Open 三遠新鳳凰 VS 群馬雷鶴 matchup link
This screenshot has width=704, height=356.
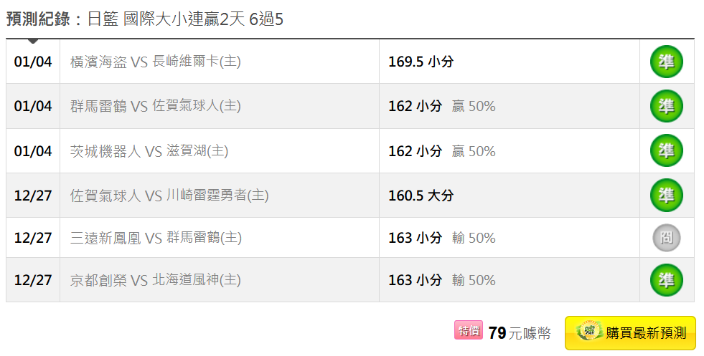pos(156,238)
